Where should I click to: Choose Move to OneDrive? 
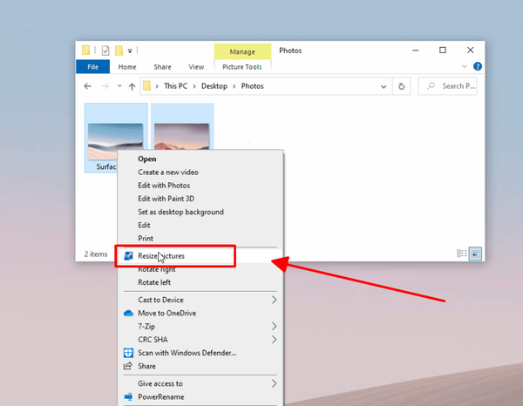coord(200,313)
